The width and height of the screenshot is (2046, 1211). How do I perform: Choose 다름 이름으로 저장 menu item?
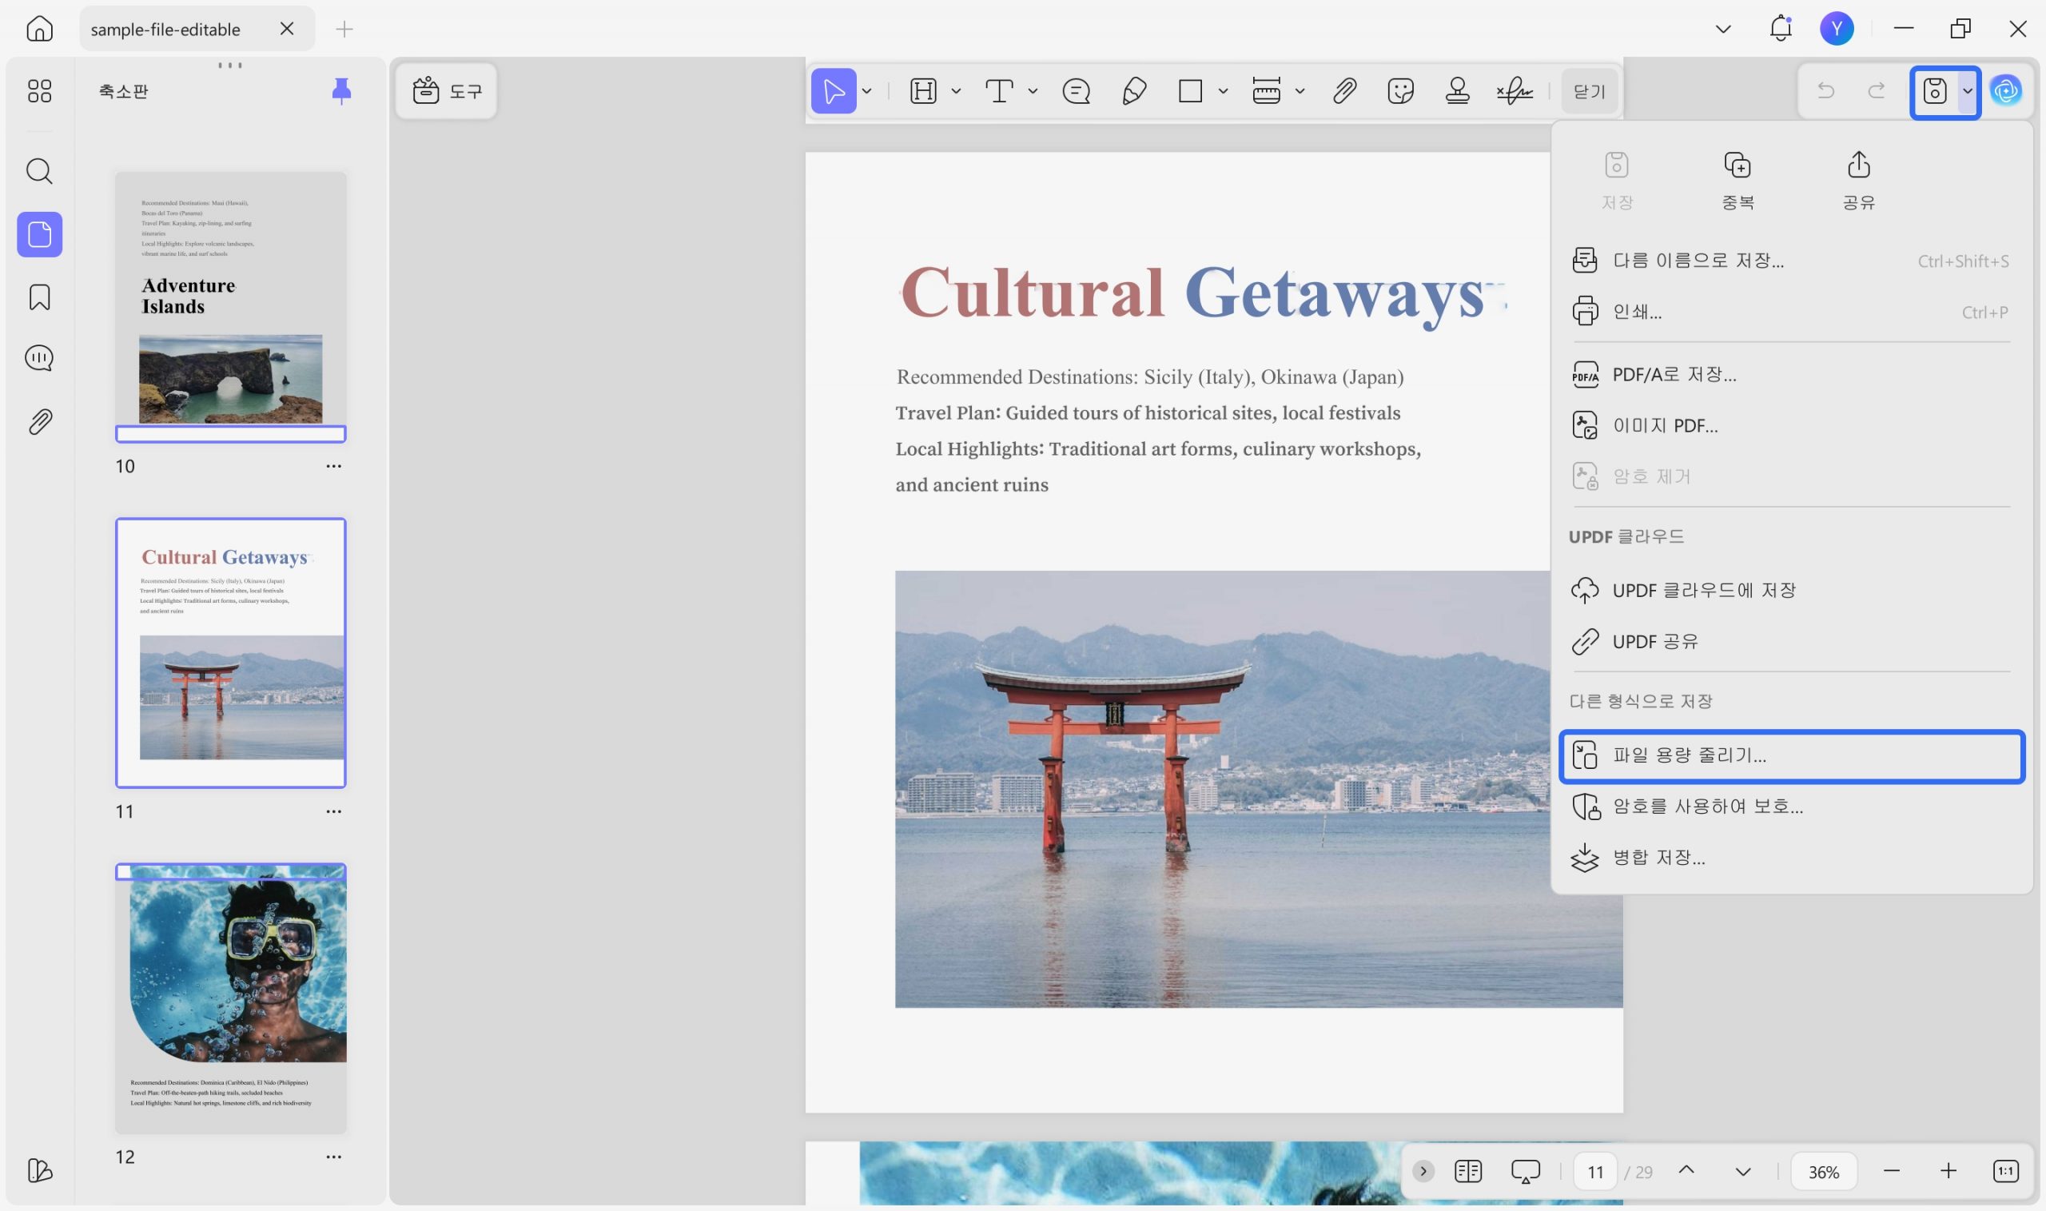pyautogui.click(x=1791, y=261)
